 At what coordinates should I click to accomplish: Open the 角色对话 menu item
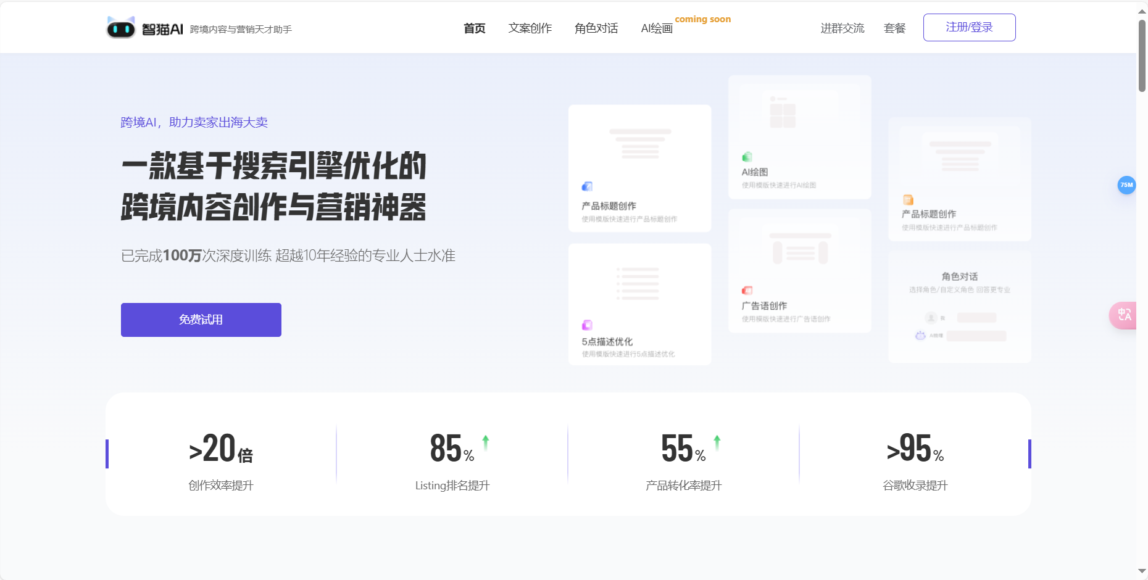pos(596,28)
